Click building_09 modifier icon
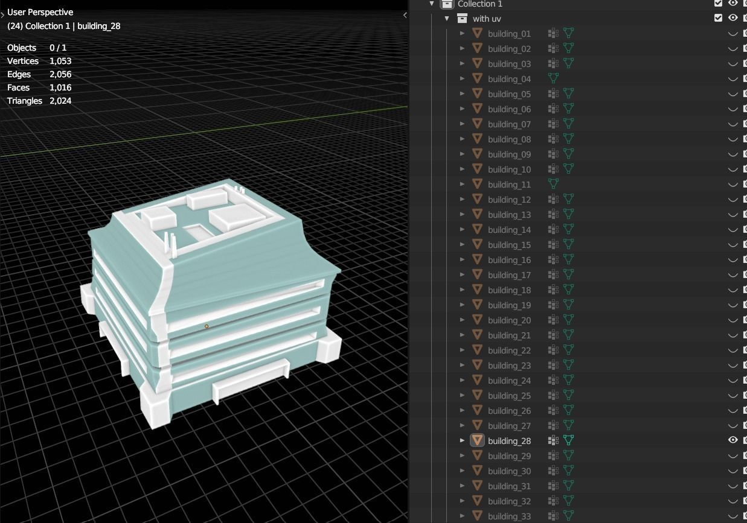The height and width of the screenshot is (523, 747). coord(553,154)
